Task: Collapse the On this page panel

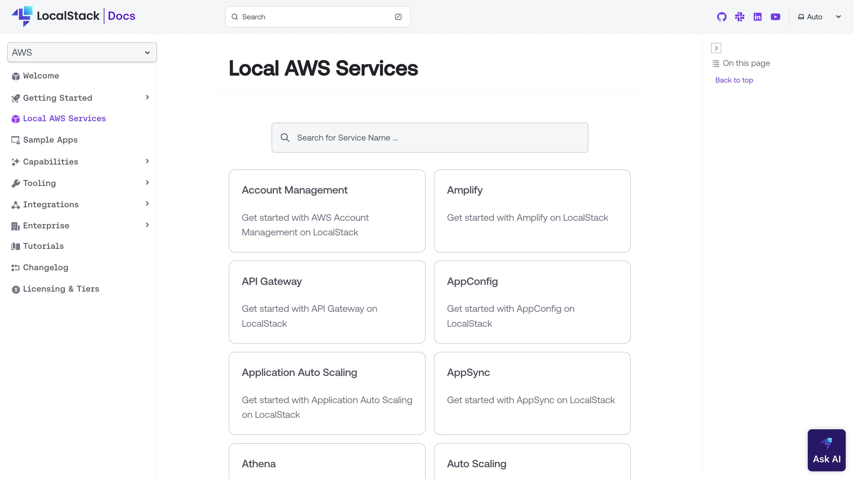Action: (x=716, y=48)
